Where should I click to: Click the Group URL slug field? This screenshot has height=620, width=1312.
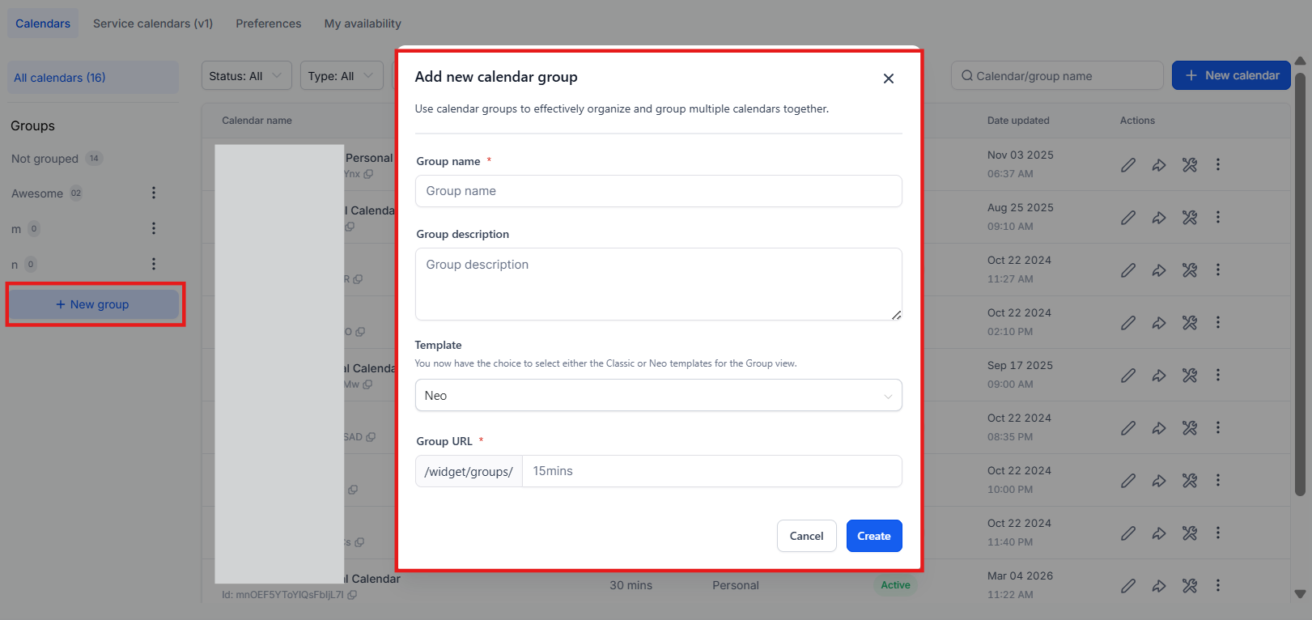[711, 471]
